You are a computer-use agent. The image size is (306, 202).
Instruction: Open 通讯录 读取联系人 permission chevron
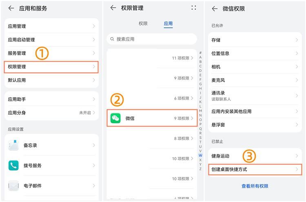(x=297, y=95)
